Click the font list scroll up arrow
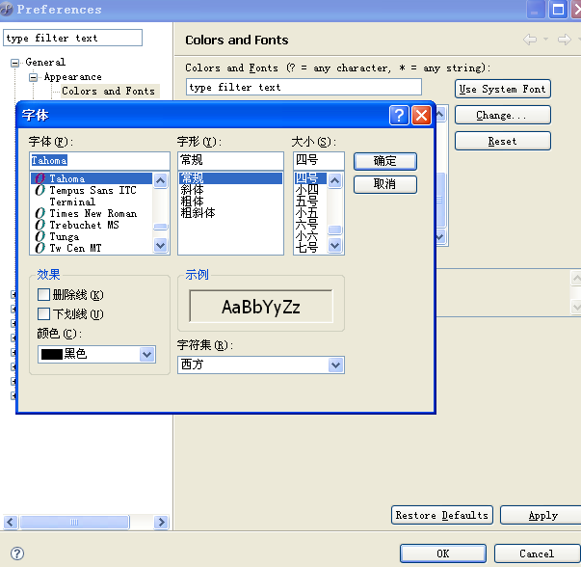This screenshot has height=567, width=581. 161,180
